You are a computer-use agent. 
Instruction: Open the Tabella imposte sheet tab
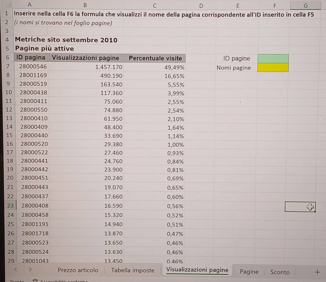[x=133, y=270]
